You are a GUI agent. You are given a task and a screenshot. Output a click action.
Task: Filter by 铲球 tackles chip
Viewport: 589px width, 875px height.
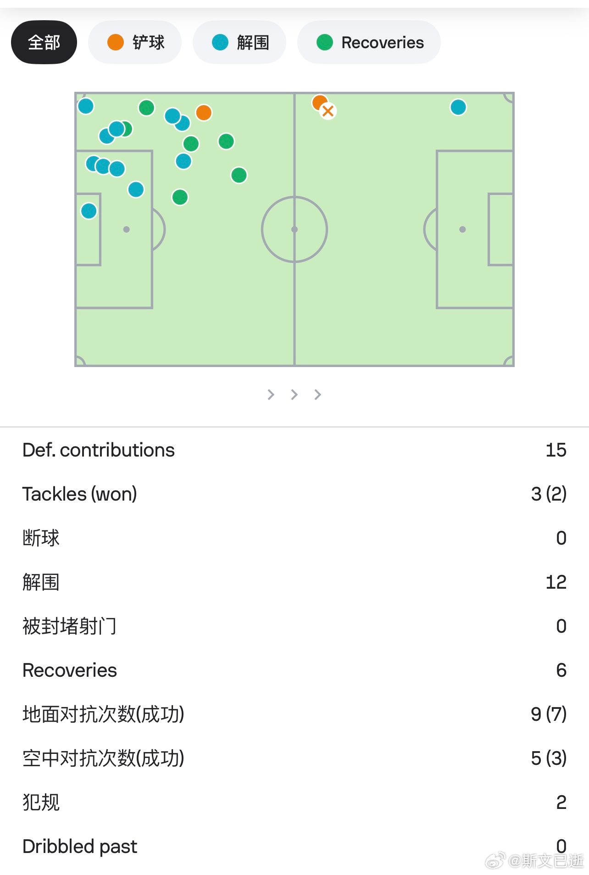pyautogui.click(x=135, y=42)
